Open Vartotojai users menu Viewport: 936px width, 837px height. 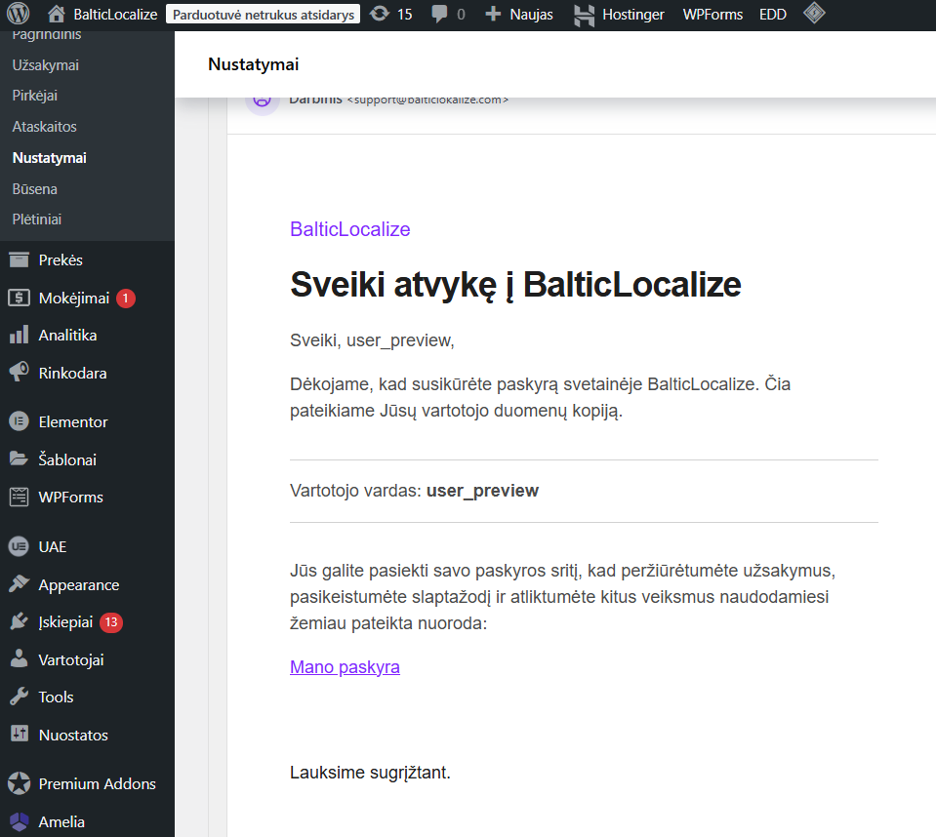pyautogui.click(x=70, y=660)
